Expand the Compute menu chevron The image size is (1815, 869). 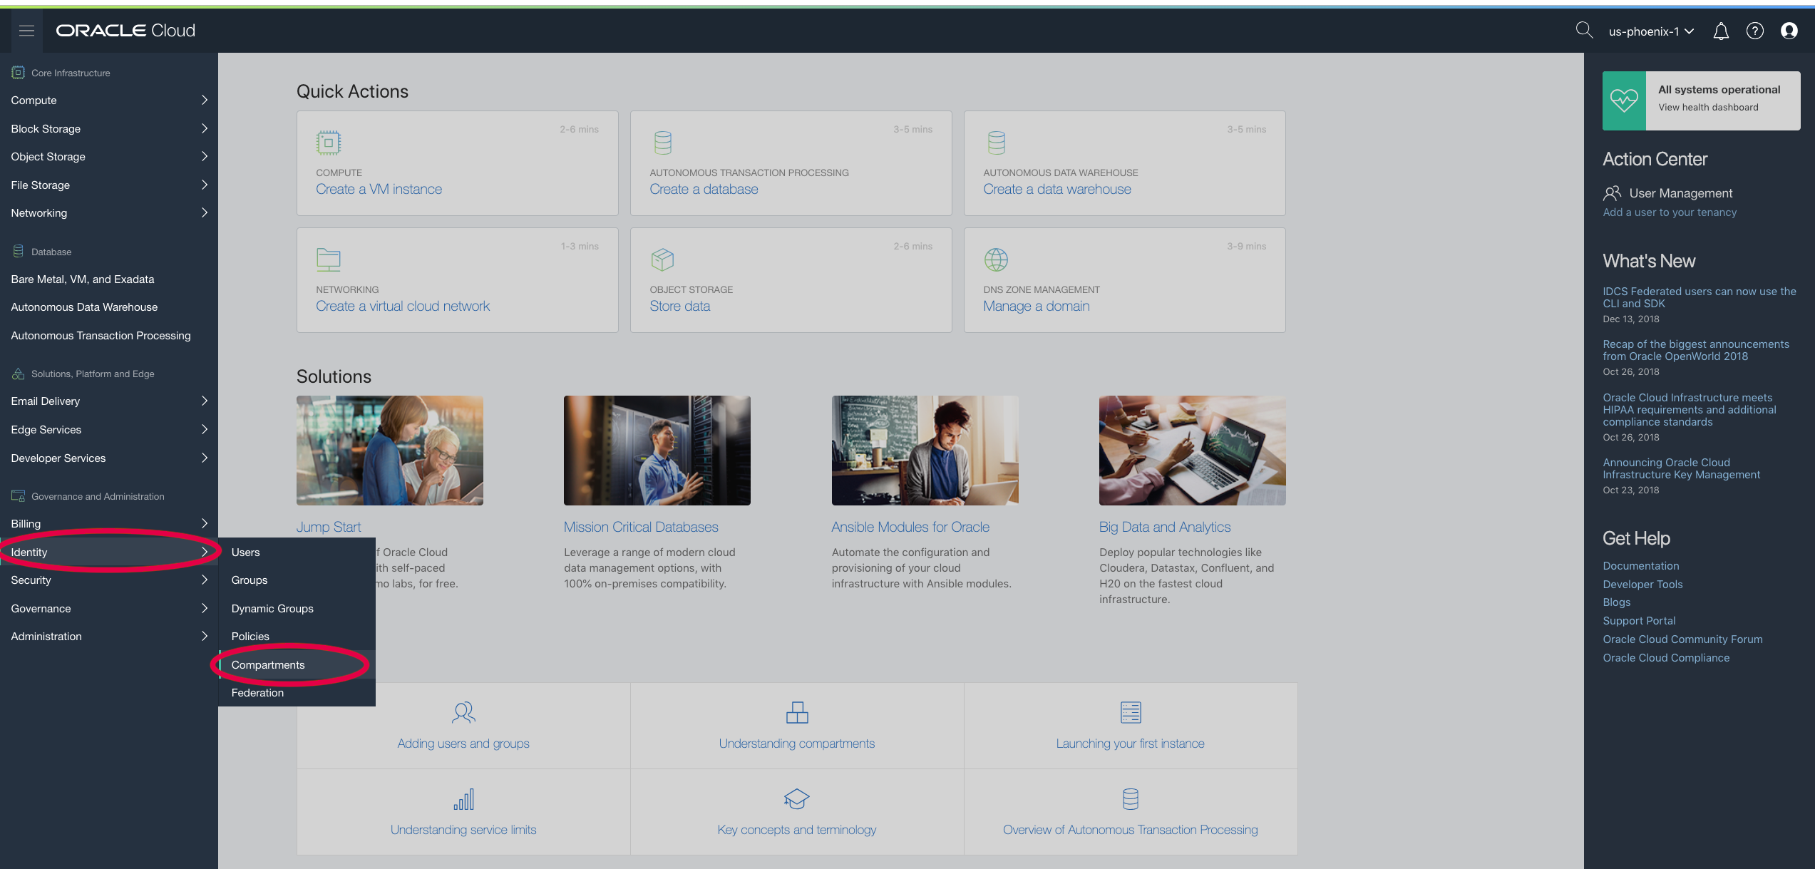click(x=204, y=101)
